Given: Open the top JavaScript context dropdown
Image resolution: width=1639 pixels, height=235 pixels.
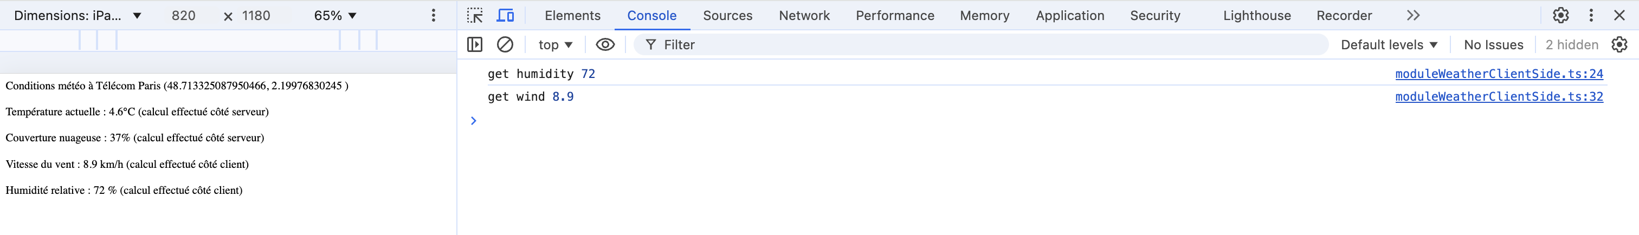Looking at the screenshot, I should pyautogui.click(x=556, y=44).
